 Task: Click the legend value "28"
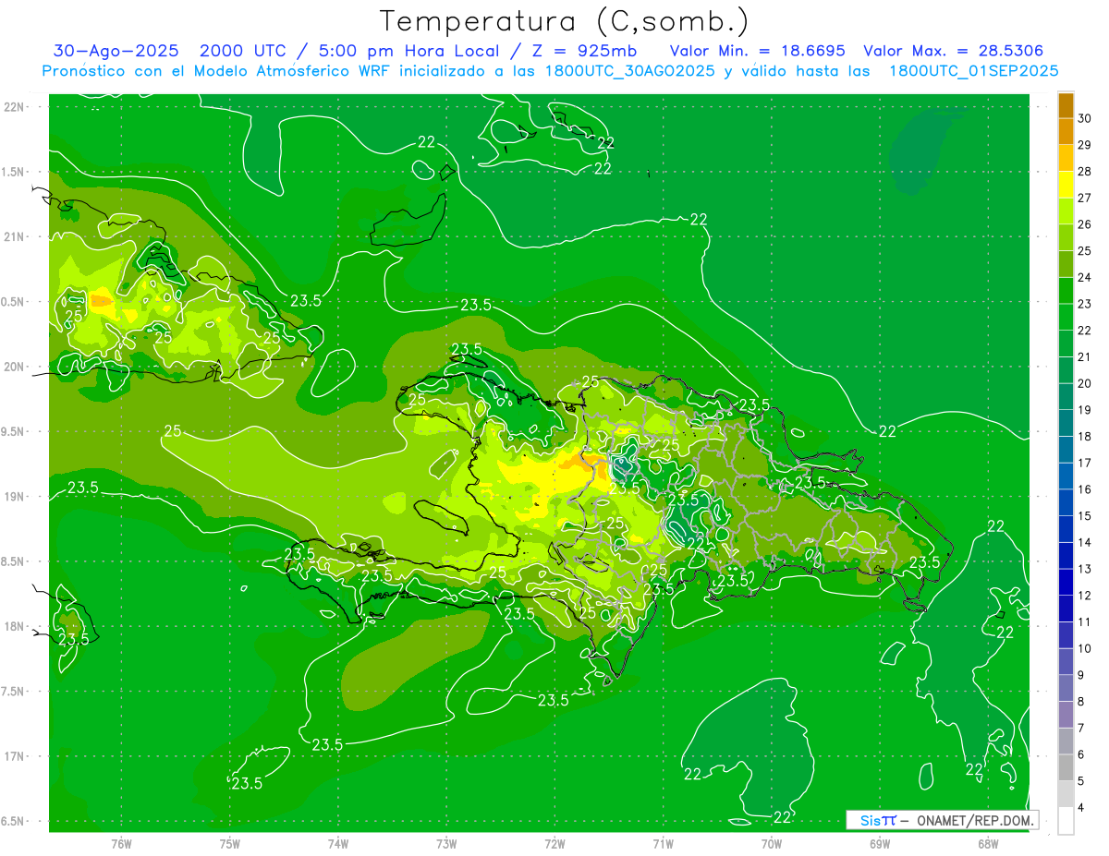click(x=1085, y=172)
